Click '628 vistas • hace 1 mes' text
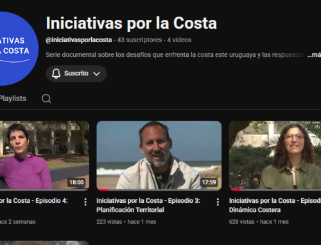The height and width of the screenshot is (245, 321). point(259,222)
